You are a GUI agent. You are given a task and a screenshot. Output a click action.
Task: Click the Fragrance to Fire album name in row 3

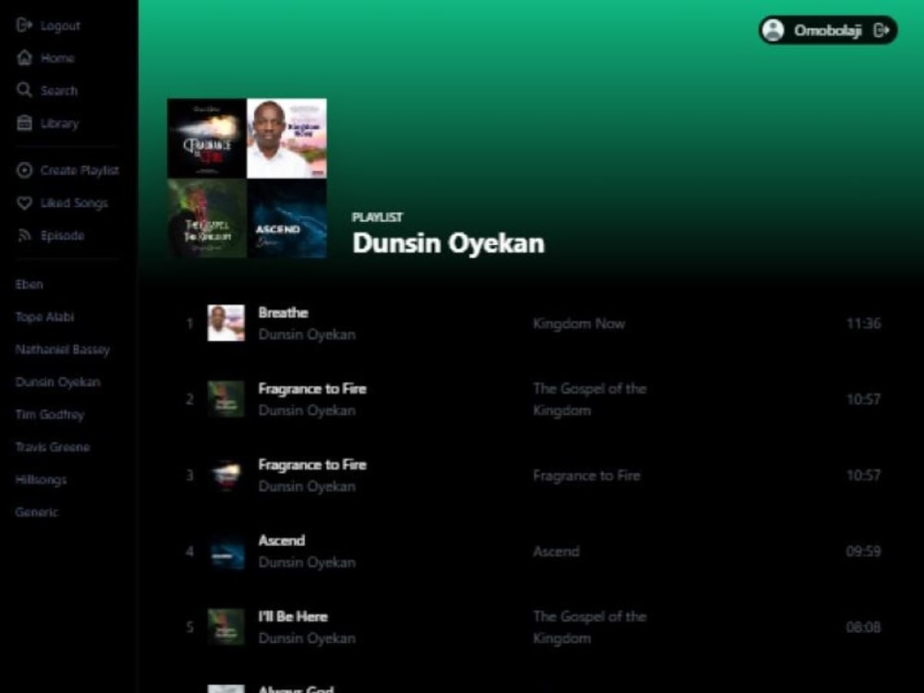coord(587,476)
